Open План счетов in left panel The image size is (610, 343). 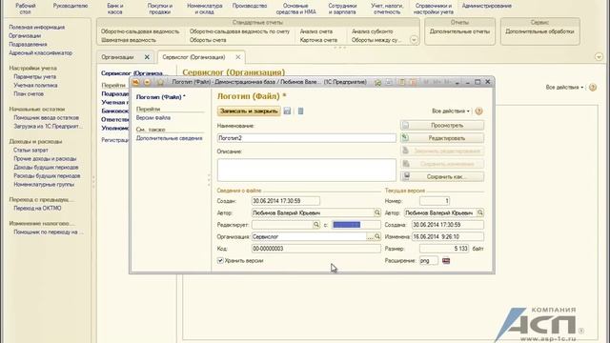29,93
